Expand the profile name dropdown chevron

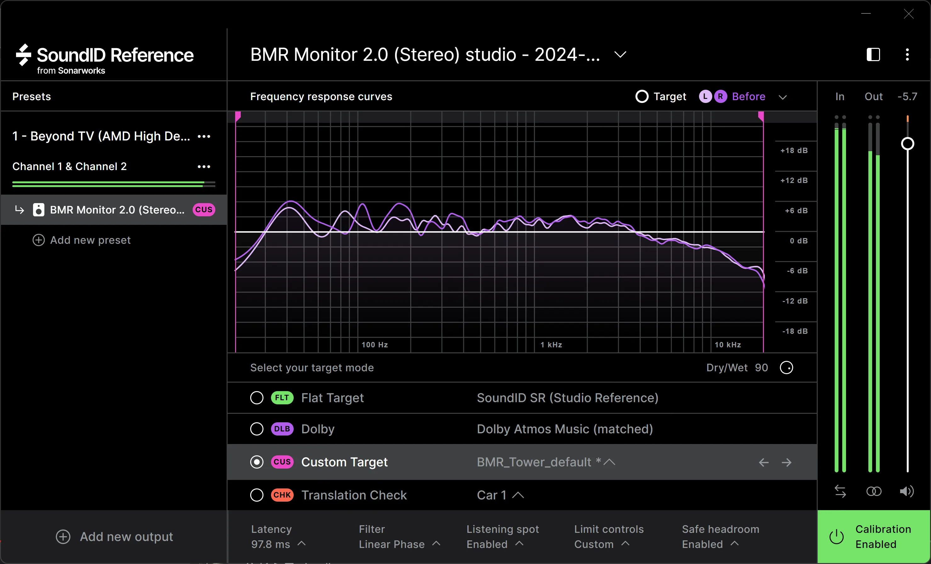tap(620, 55)
